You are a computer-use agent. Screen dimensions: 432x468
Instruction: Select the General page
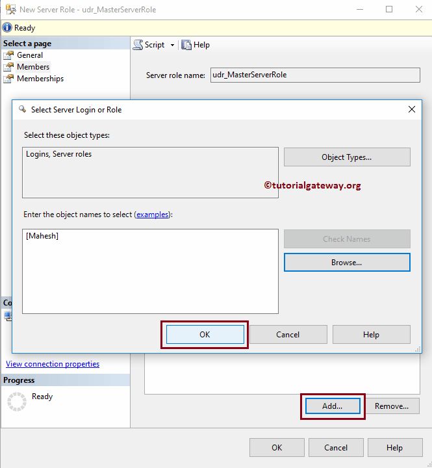29,55
